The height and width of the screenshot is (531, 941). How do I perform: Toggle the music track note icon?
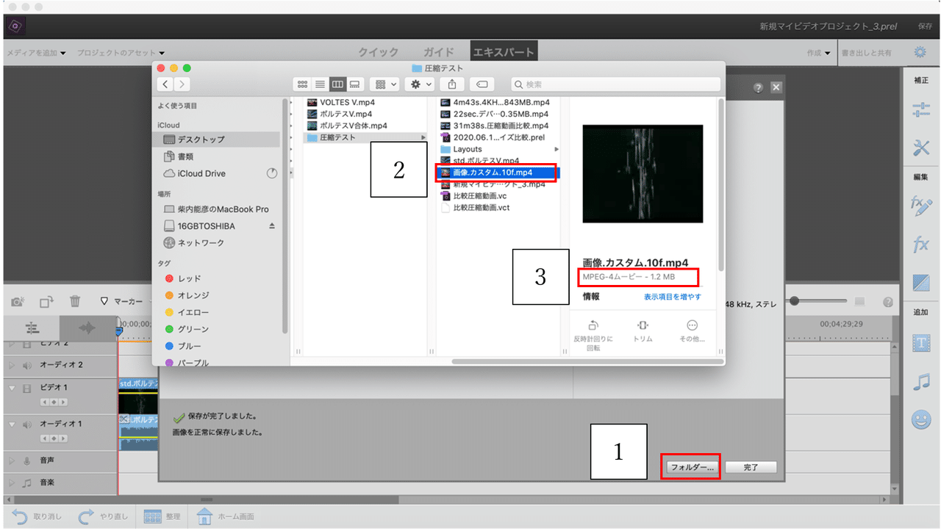pyautogui.click(x=27, y=483)
